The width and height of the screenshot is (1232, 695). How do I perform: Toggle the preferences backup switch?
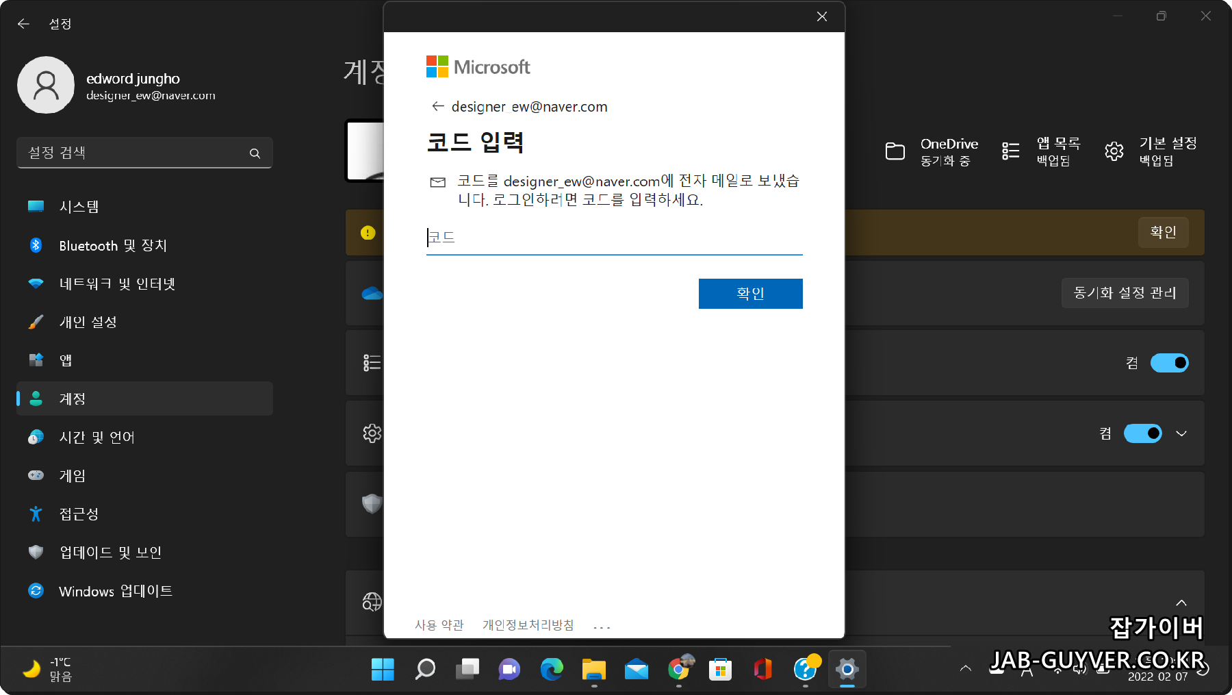1142,433
